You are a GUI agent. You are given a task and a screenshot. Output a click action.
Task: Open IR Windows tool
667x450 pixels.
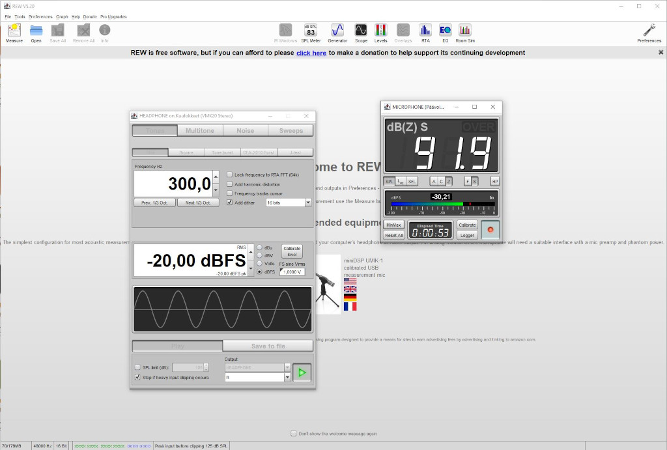(285, 33)
